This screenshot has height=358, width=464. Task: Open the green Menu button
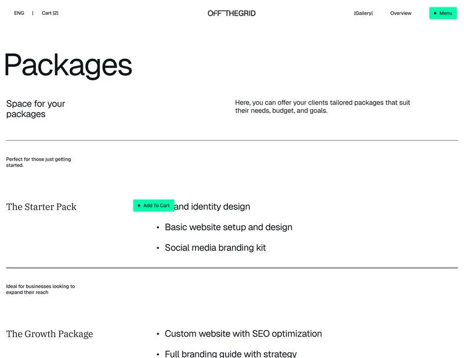pos(443,13)
